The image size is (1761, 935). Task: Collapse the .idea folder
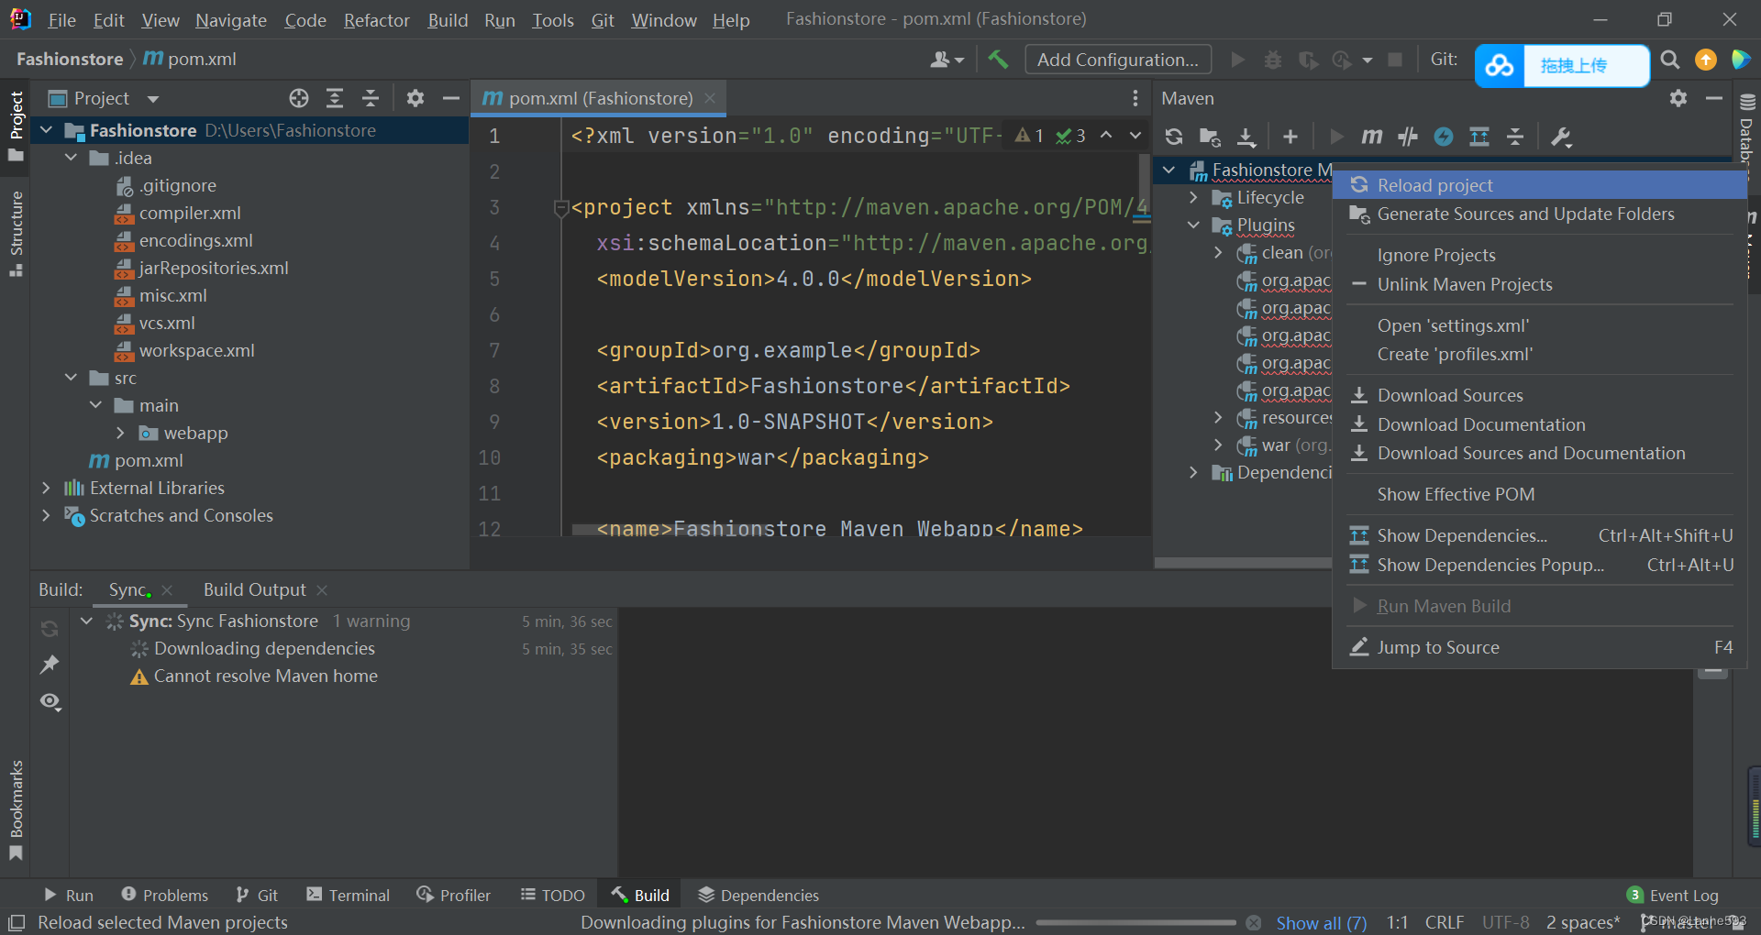(71, 158)
